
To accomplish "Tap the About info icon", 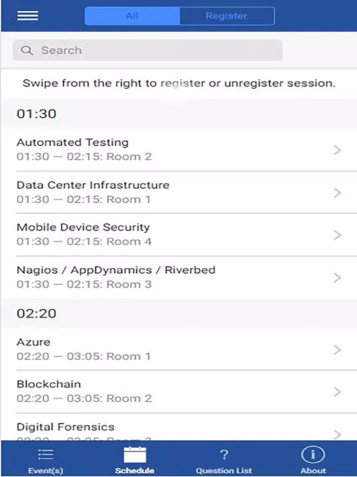I will tap(313, 455).
